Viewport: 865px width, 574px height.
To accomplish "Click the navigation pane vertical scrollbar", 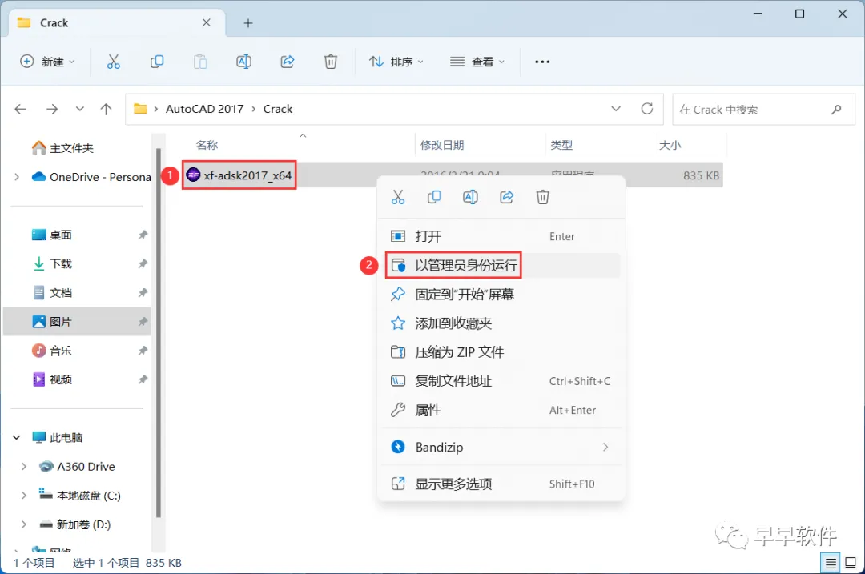I will tap(159, 333).
